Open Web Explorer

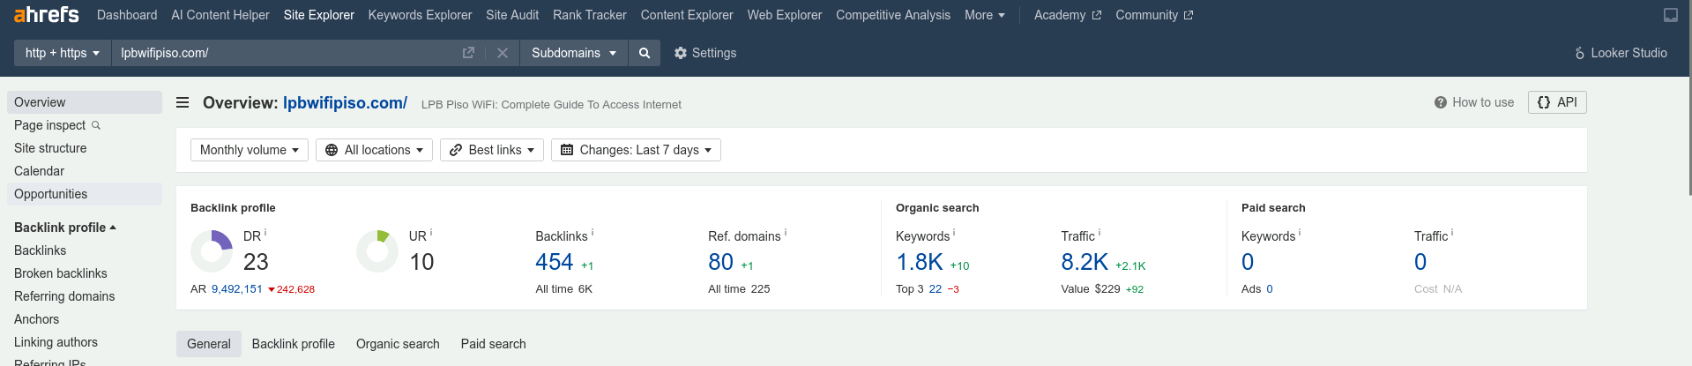tap(785, 15)
